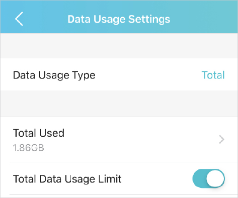Image resolution: width=238 pixels, height=198 pixels.
Task: Change the Data Usage Type value Total
Action: (213, 75)
